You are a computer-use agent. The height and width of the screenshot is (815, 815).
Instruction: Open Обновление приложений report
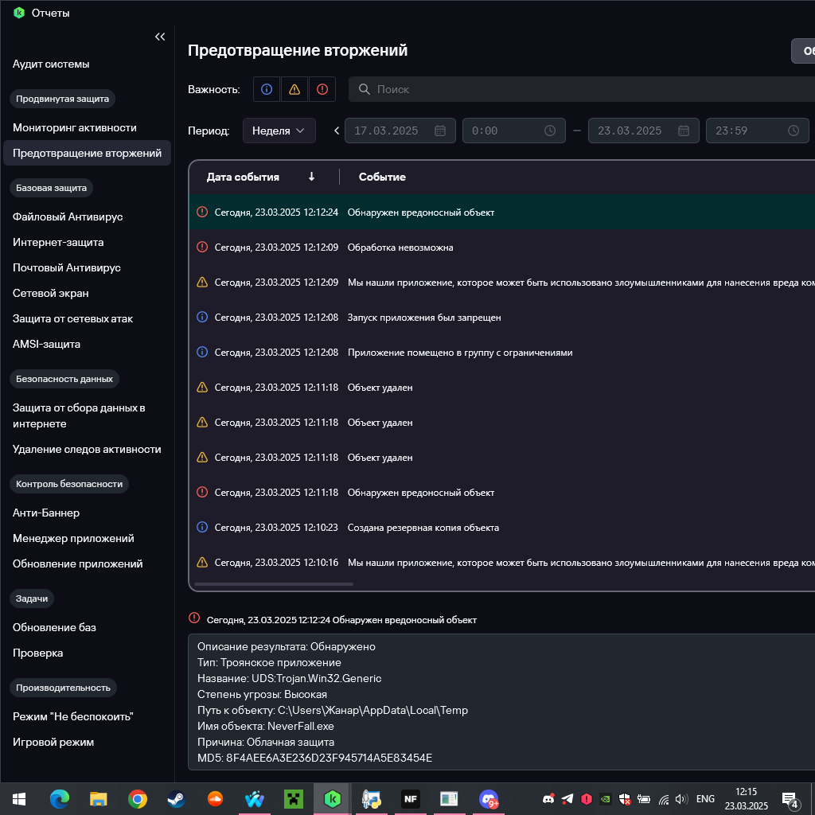click(x=77, y=563)
